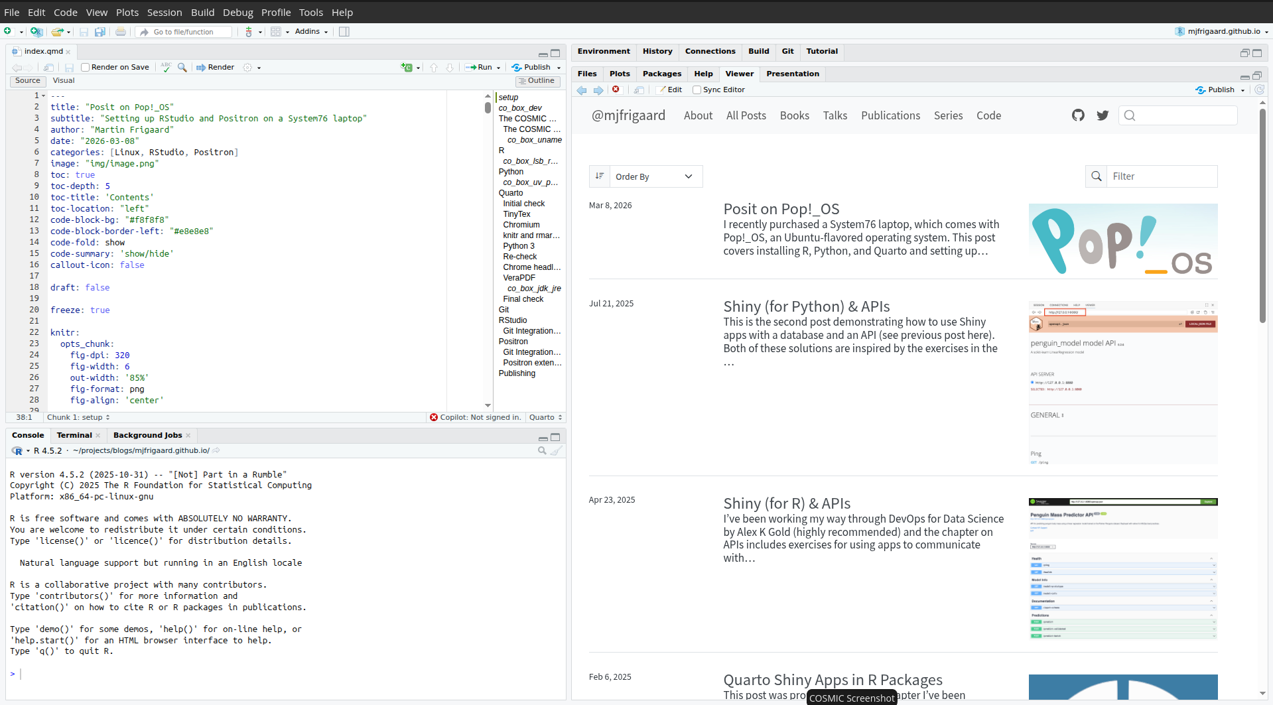
Task: Open the Run dropdown arrow
Action: [x=499, y=68]
